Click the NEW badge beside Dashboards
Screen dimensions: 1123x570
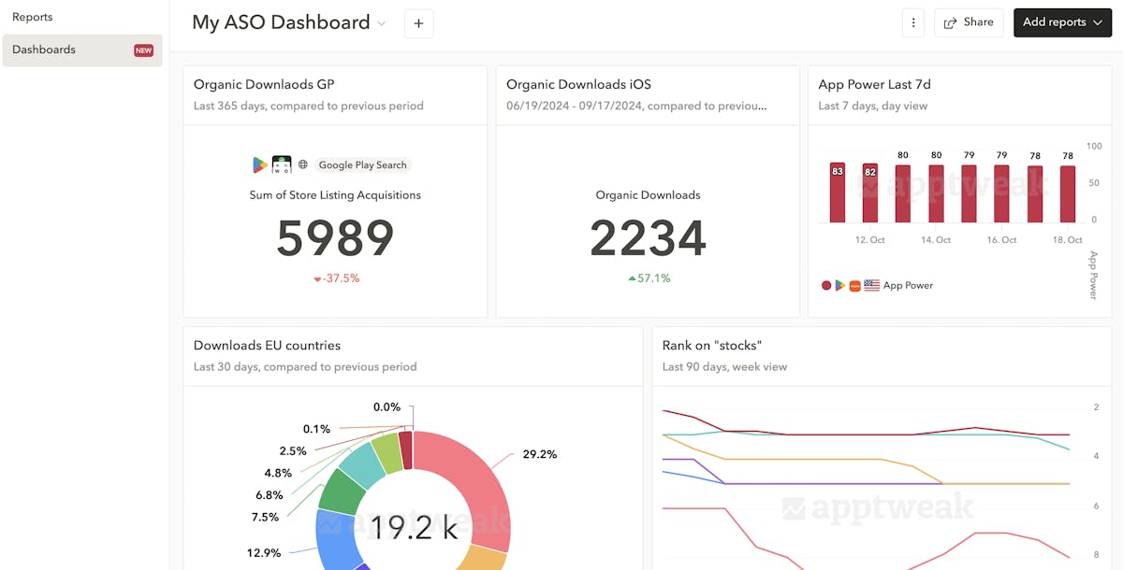[143, 50]
